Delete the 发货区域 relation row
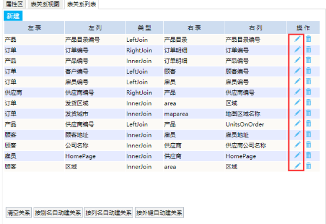Image resolution: width=326 pixels, height=224 pixels. click(x=308, y=103)
